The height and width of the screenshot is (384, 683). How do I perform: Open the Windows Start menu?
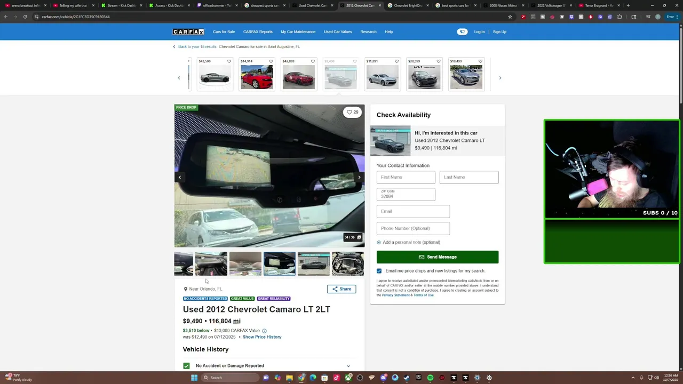[x=194, y=378]
